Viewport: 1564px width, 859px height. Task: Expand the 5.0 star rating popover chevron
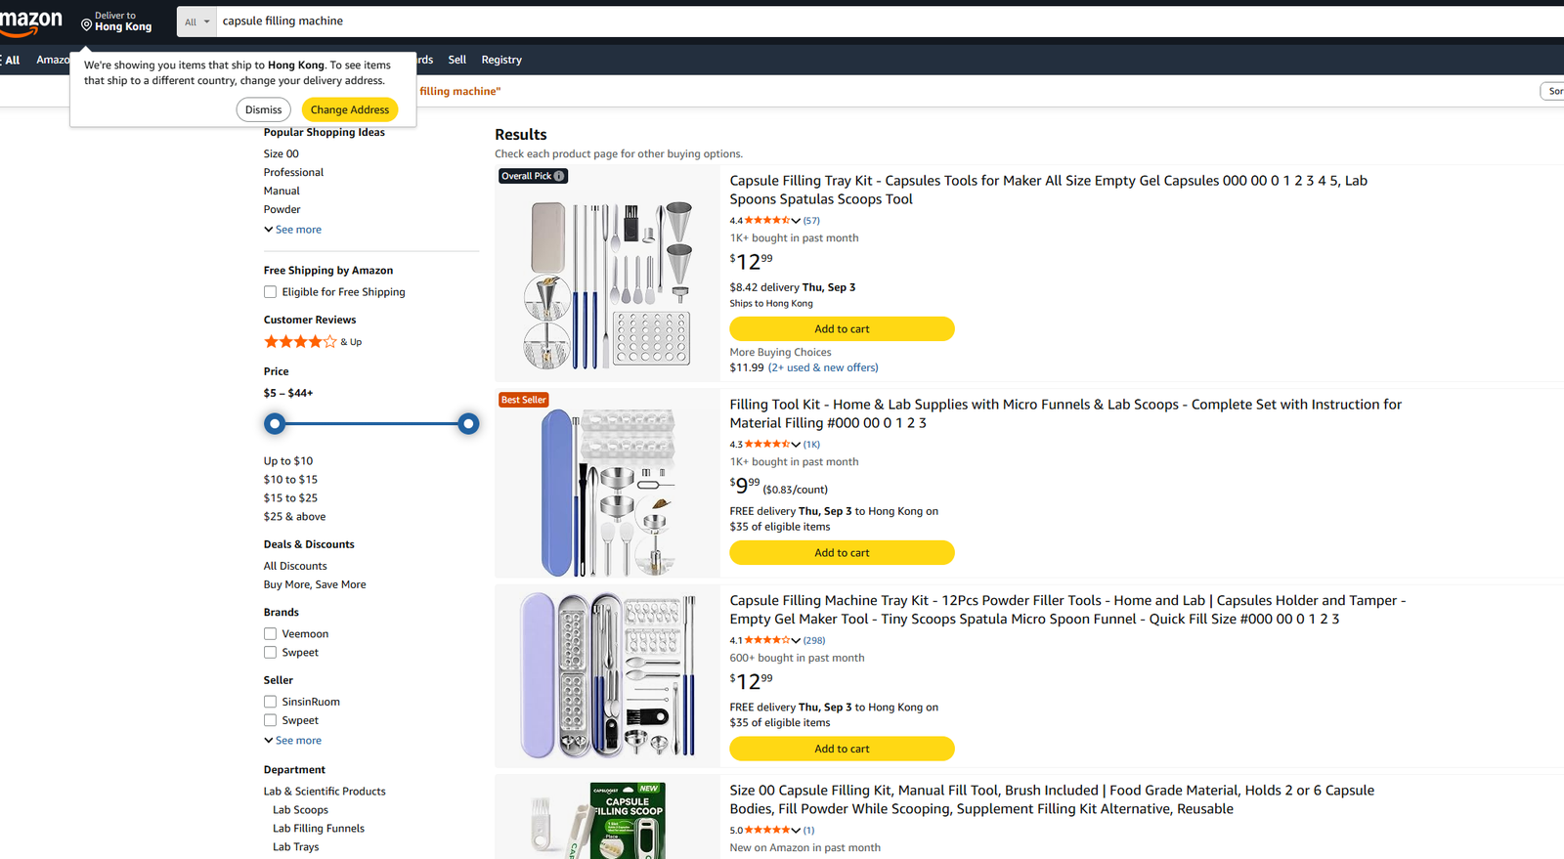coord(796,831)
